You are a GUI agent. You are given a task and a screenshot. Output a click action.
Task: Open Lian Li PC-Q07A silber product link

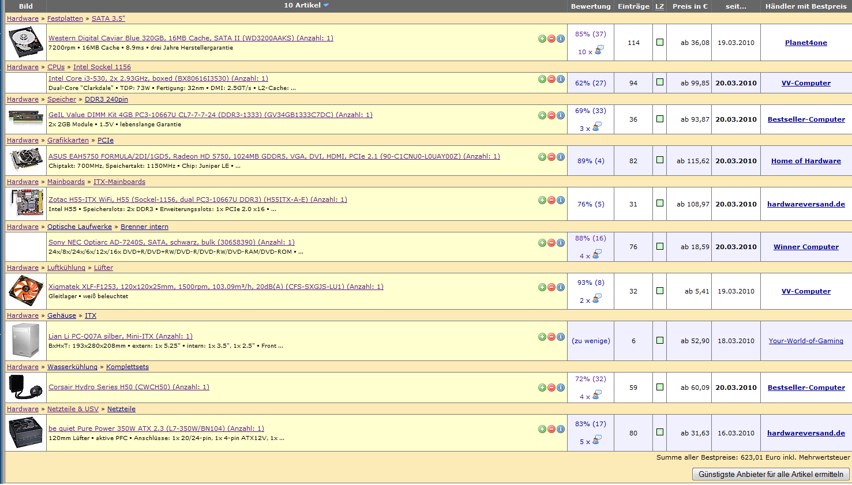pos(121,336)
